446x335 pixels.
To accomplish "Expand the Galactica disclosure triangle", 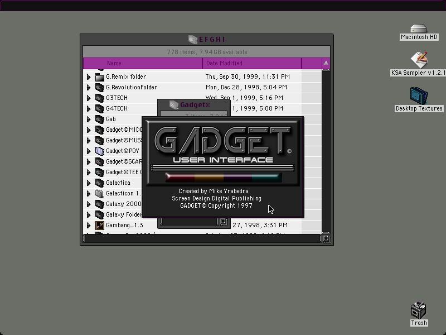I will click(89, 183).
